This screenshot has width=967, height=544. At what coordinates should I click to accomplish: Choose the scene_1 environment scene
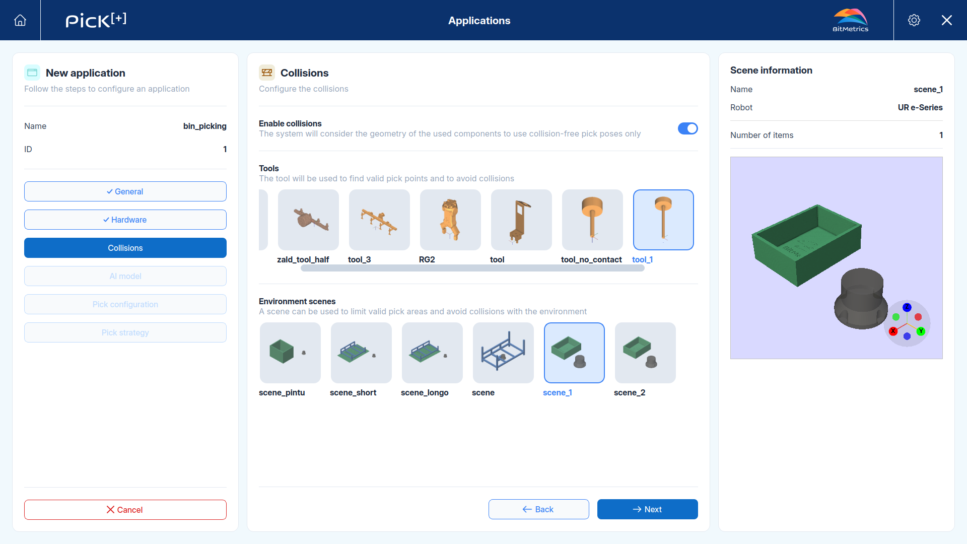coord(574,353)
